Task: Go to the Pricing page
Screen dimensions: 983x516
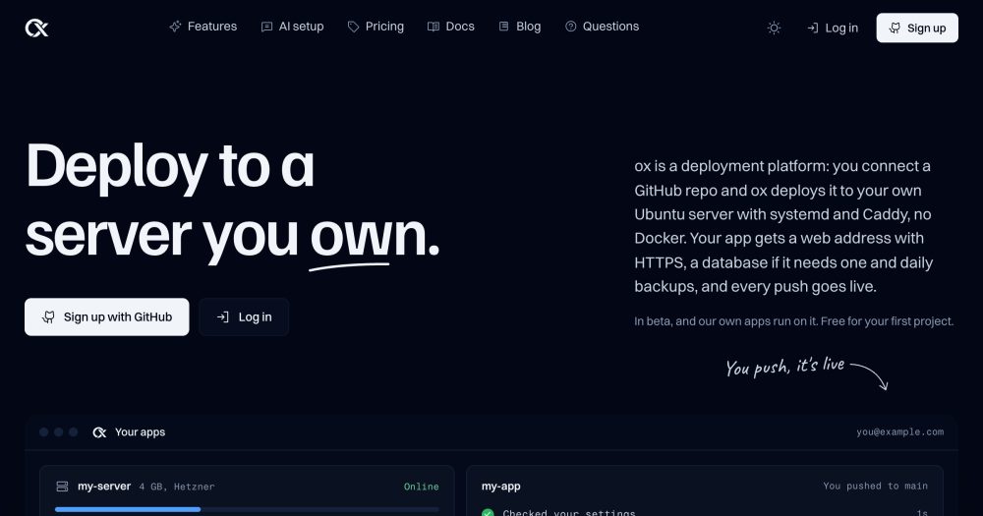Action: pos(376,27)
